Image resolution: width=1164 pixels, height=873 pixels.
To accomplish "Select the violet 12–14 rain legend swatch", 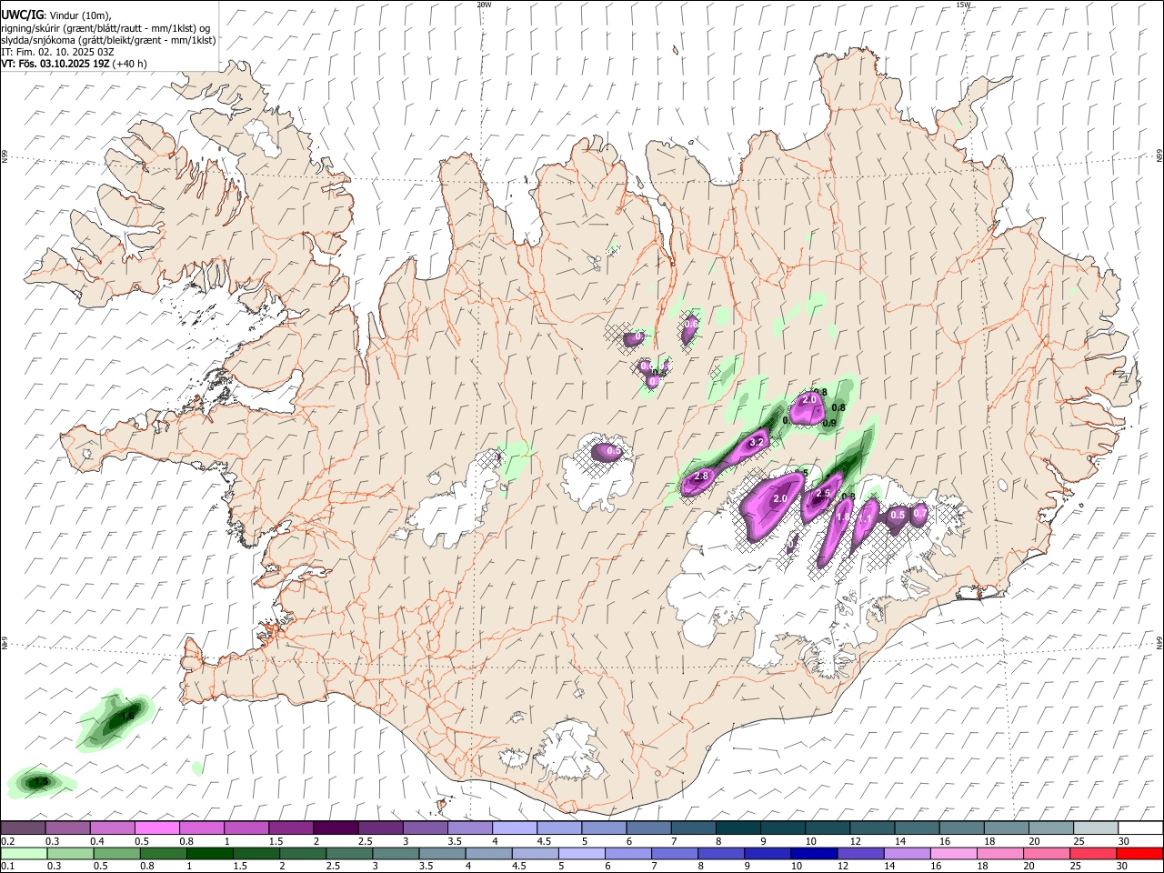I will pyautogui.click(x=861, y=853).
